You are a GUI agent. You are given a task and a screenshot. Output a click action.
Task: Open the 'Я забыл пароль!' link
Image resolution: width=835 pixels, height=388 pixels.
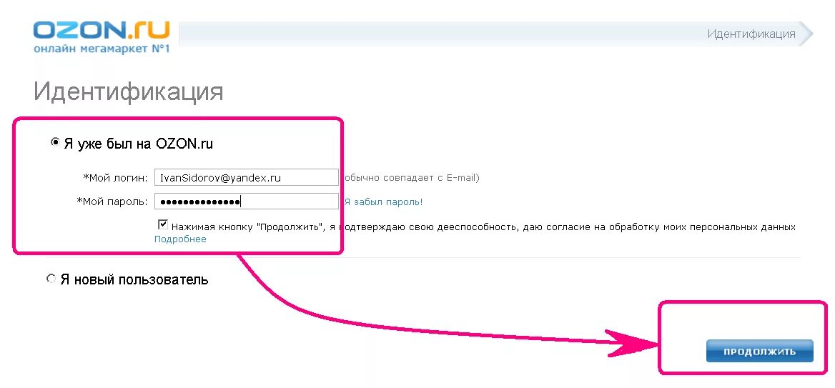coord(383,202)
